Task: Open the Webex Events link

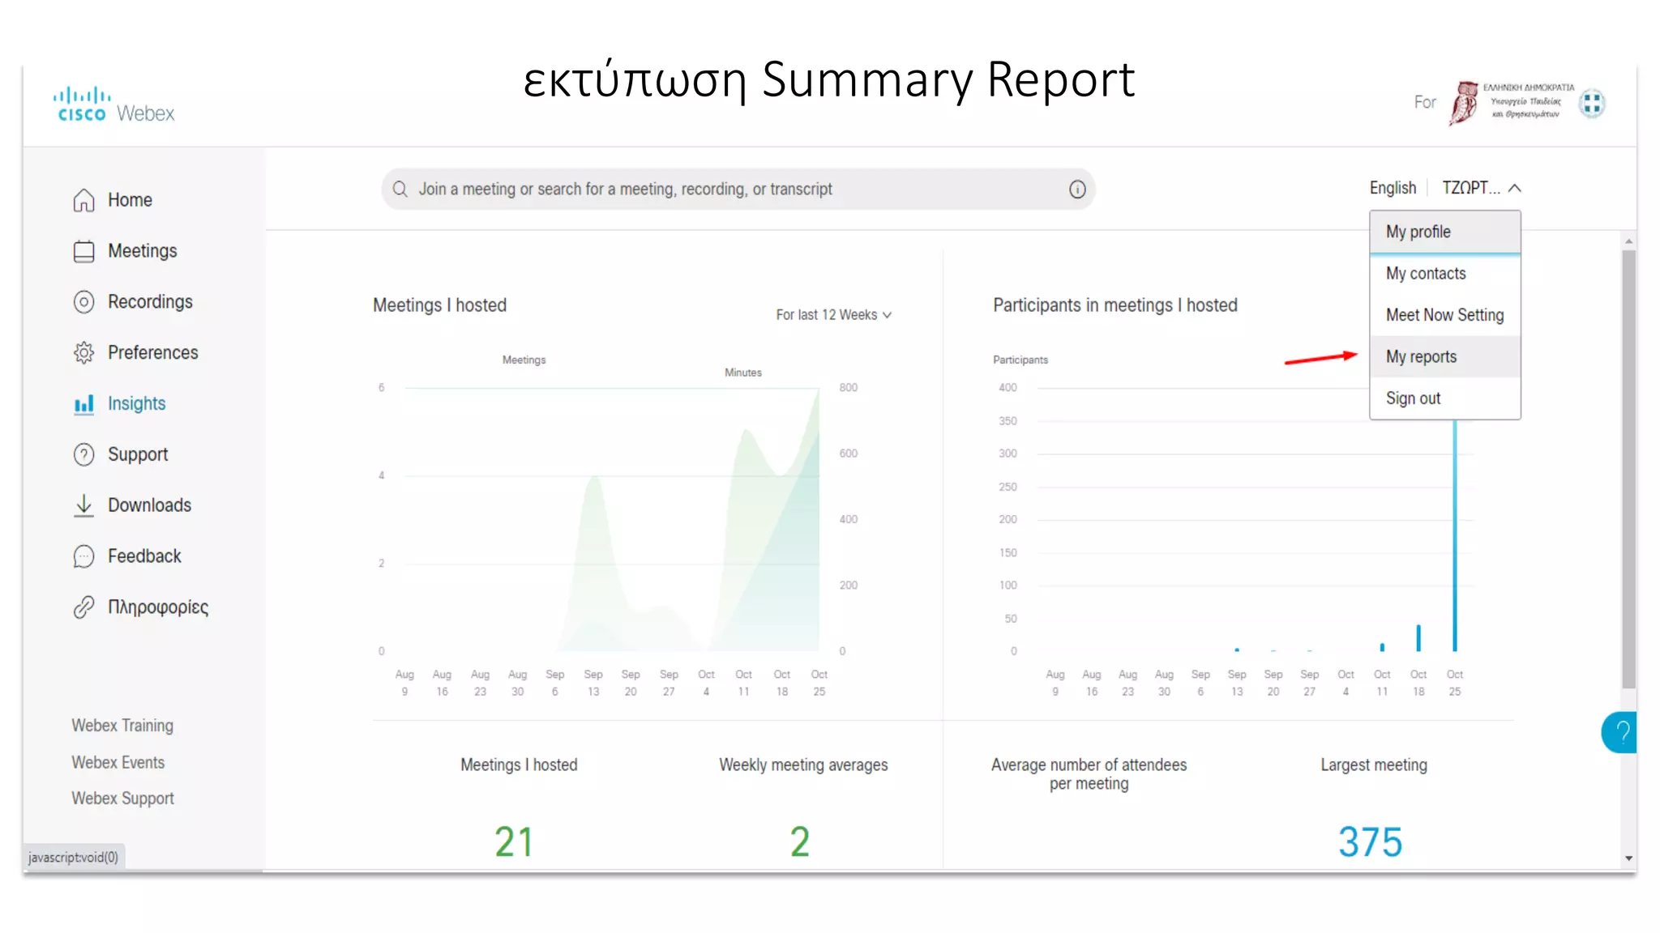Action: (x=118, y=762)
